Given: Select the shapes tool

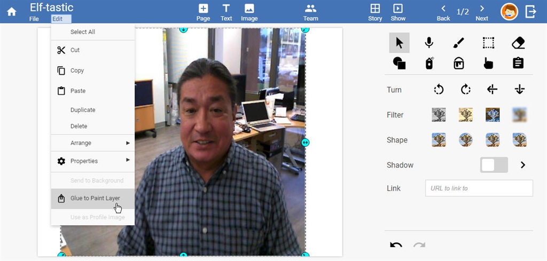Looking at the screenshot, I should click(400, 63).
